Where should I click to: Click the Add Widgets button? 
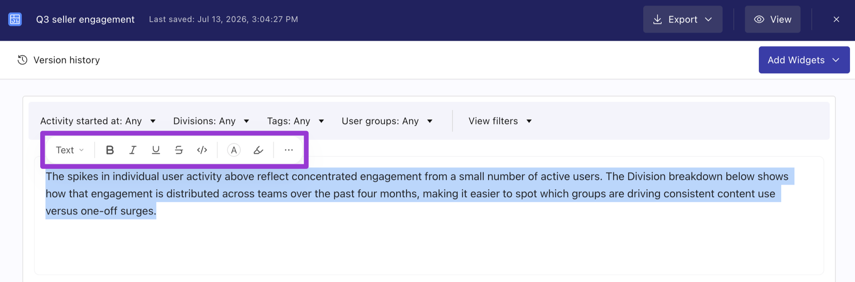(804, 60)
